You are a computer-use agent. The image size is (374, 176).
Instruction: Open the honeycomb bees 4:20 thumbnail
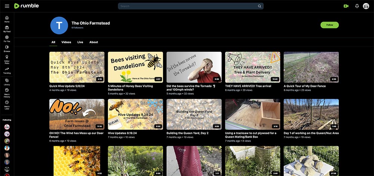(77, 161)
